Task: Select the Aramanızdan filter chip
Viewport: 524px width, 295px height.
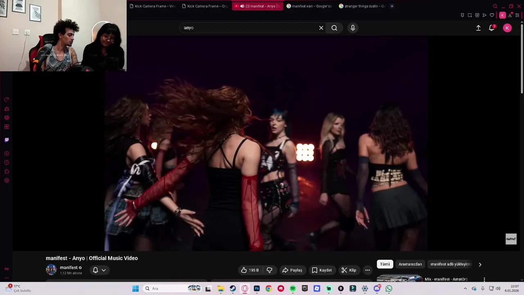Action: click(x=410, y=264)
